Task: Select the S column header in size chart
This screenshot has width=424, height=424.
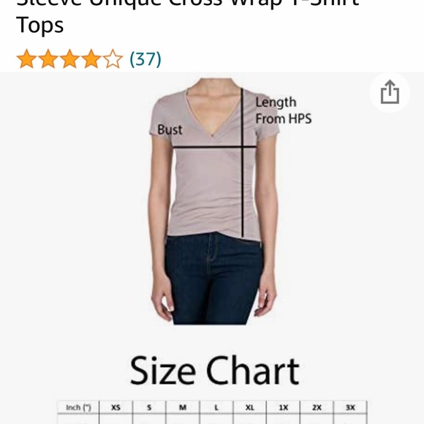Action: [149, 407]
